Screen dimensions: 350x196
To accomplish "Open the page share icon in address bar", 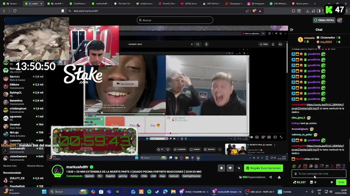I will (247, 11).
